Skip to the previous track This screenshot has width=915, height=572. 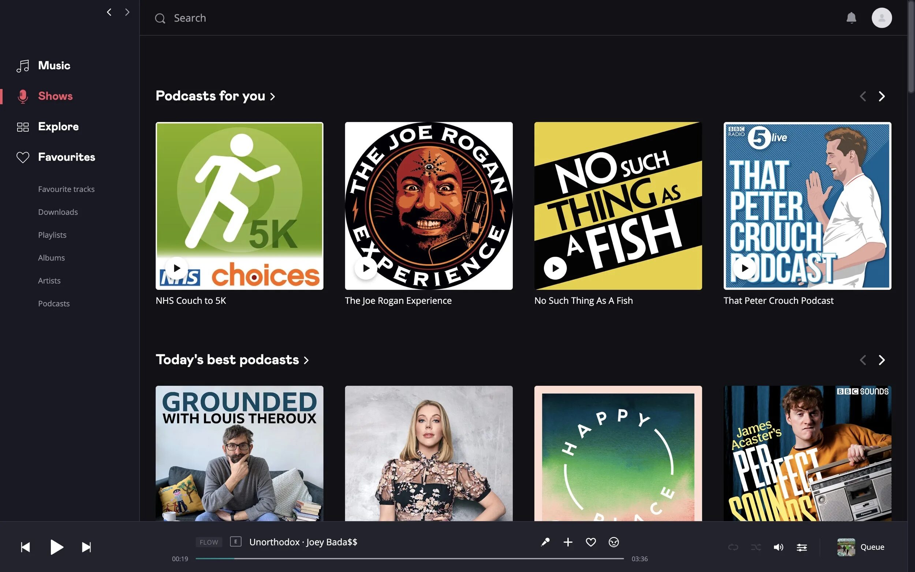(25, 547)
